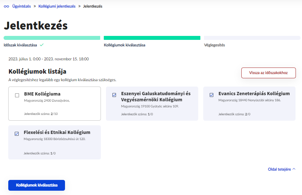Open the Ügyintézés breadcrumb link
The image size is (302, 195).
22,6
